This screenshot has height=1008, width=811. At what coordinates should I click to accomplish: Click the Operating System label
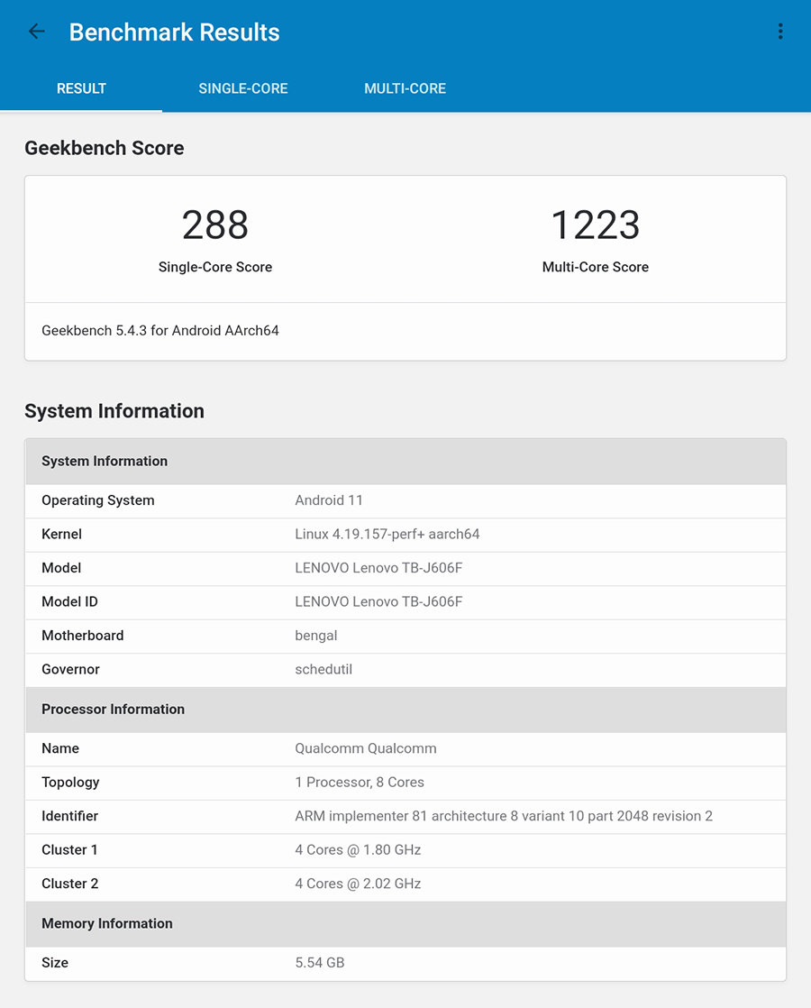[97, 500]
